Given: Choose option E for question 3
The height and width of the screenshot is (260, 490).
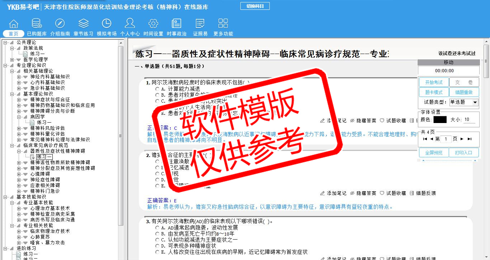Looking at the screenshot, I should 157,252.
